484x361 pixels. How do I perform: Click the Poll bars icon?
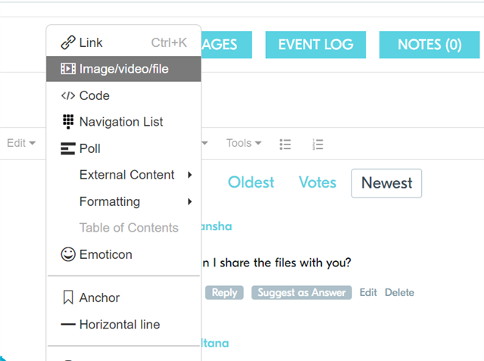point(68,149)
